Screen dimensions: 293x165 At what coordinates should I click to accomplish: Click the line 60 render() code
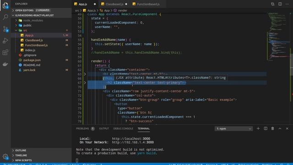101,61
